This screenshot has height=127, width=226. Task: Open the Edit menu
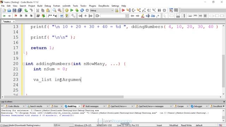[x=8, y=6]
